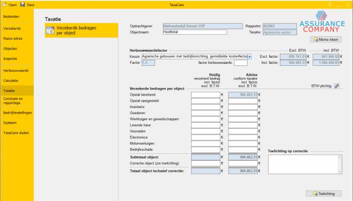
Task: Go to the Verzekerde section
Action: tap(12, 29)
